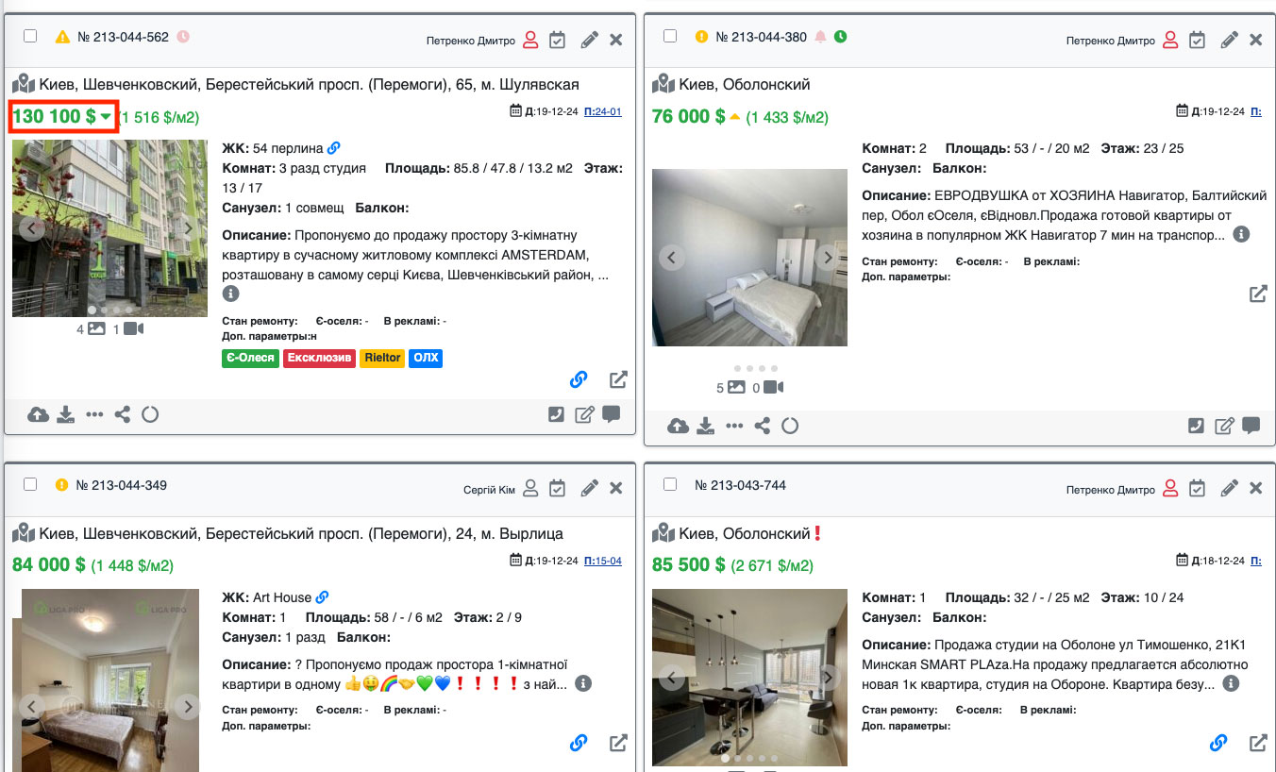Image resolution: width=1276 pixels, height=772 pixels.
Task: Click cloud upload icon on listing 213-044-562
Action: click(x=39, y=414)
